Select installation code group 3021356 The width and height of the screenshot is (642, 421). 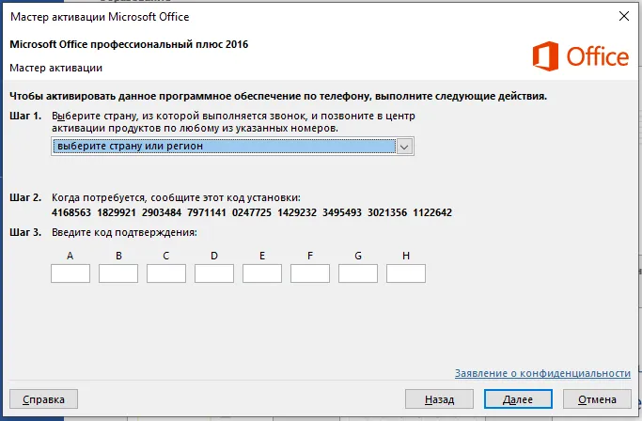coord(387,212)
